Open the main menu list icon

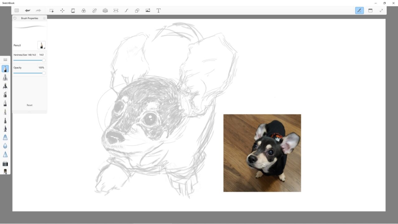16,10
